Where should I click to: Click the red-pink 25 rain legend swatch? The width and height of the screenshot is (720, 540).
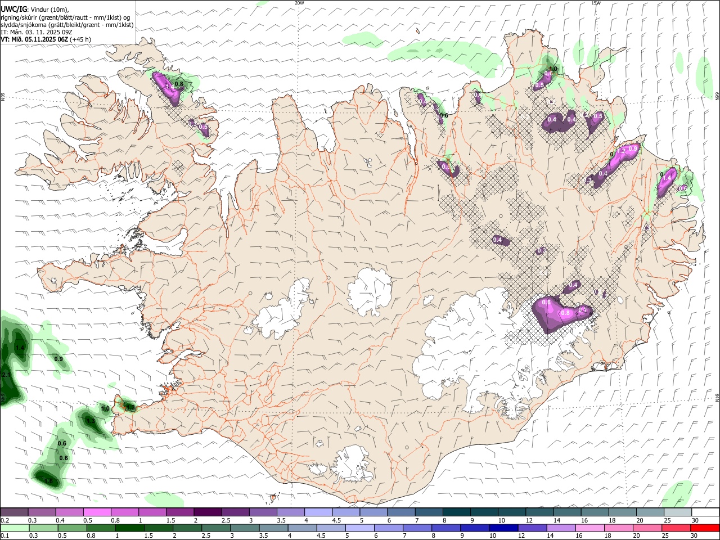click(676, 528)
